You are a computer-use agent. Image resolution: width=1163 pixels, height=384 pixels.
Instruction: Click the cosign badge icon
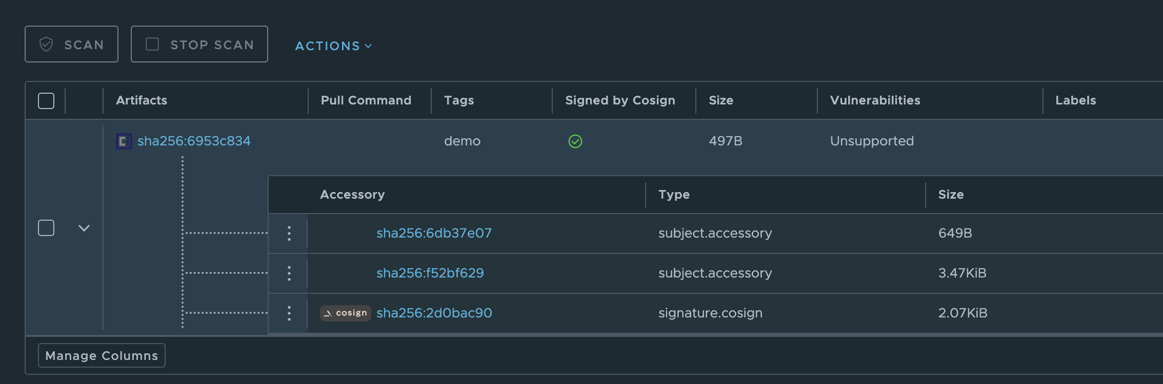(346, 313)
